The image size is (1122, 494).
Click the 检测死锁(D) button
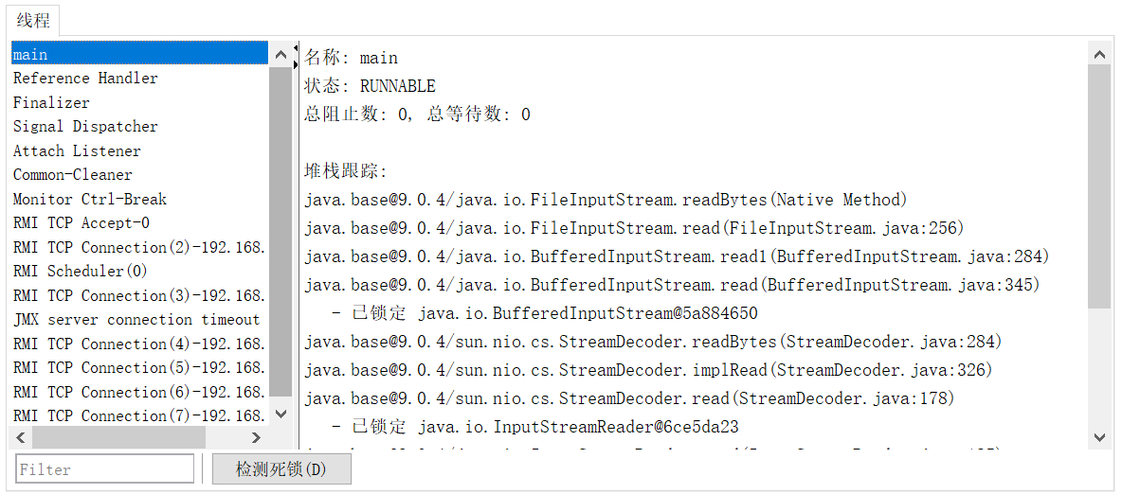coord(281,469)
